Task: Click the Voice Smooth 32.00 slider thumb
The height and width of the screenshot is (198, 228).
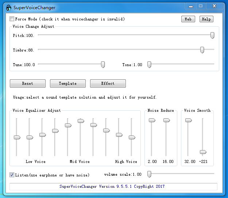Action: point(189,120)
